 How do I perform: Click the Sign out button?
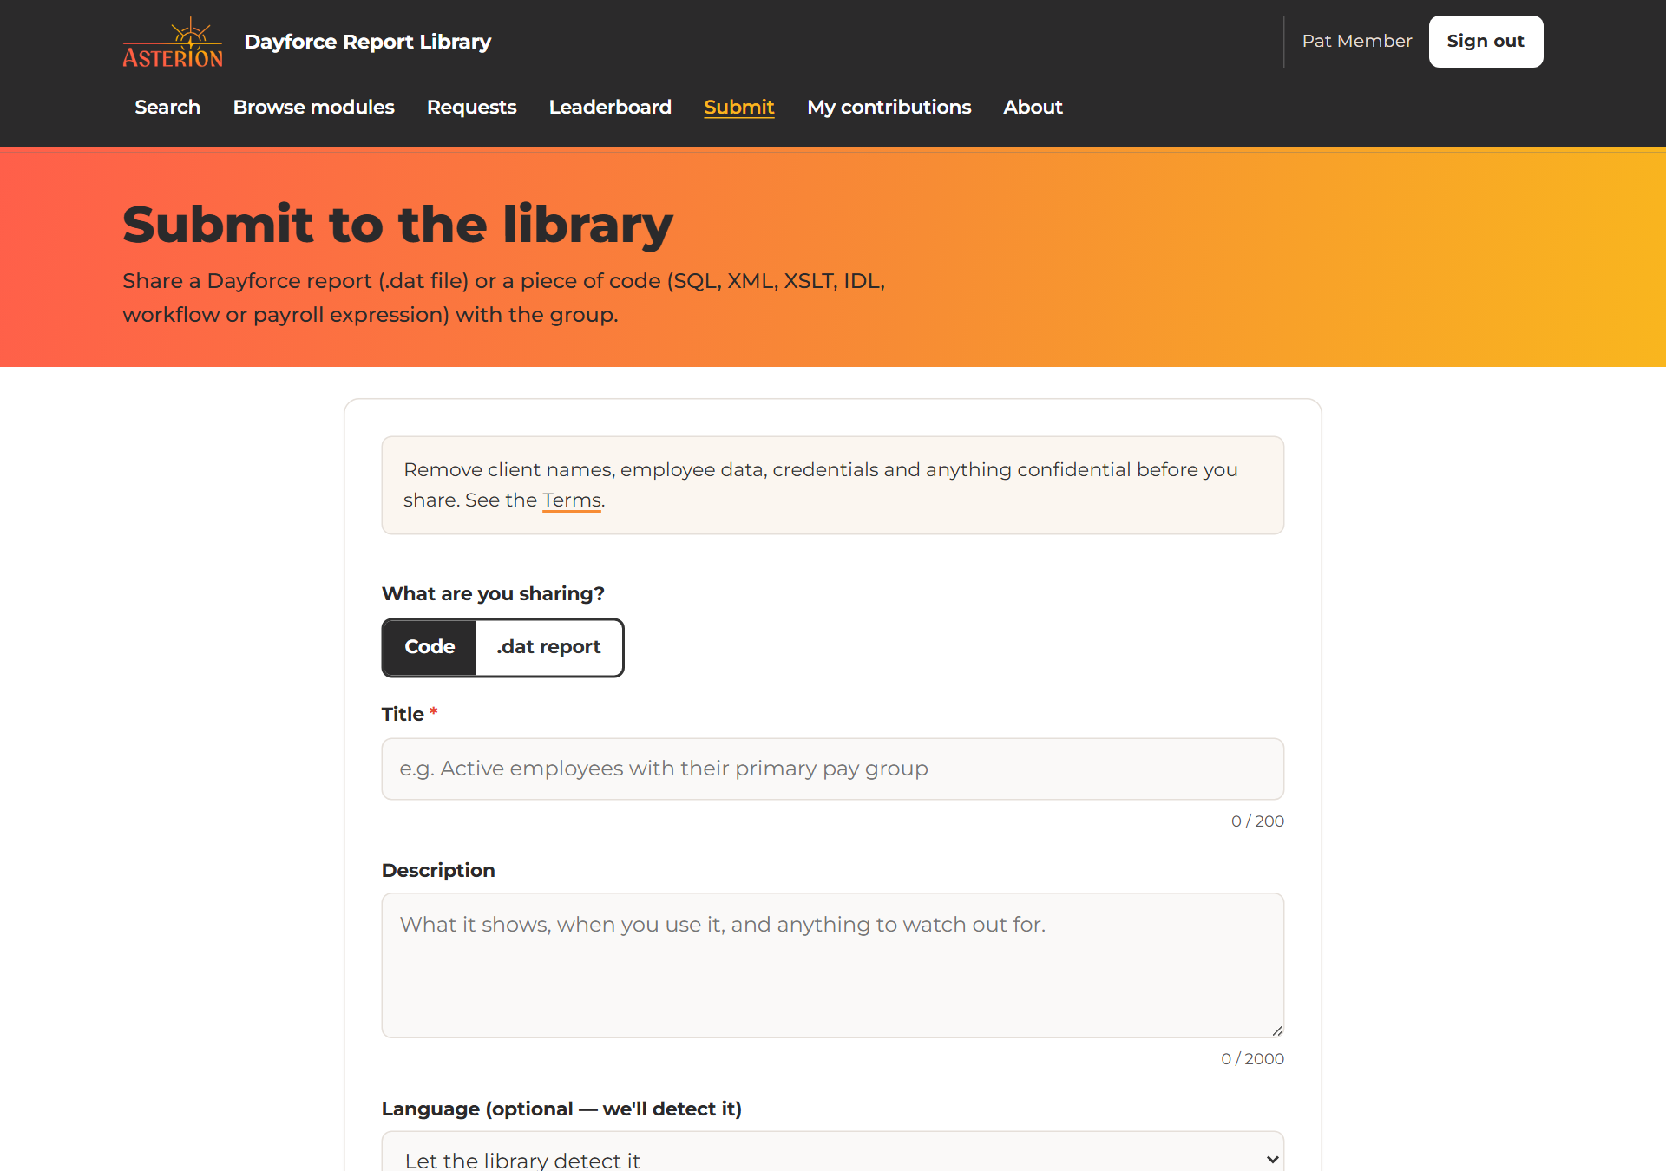pyautogui.click(x=1486, y=42)
